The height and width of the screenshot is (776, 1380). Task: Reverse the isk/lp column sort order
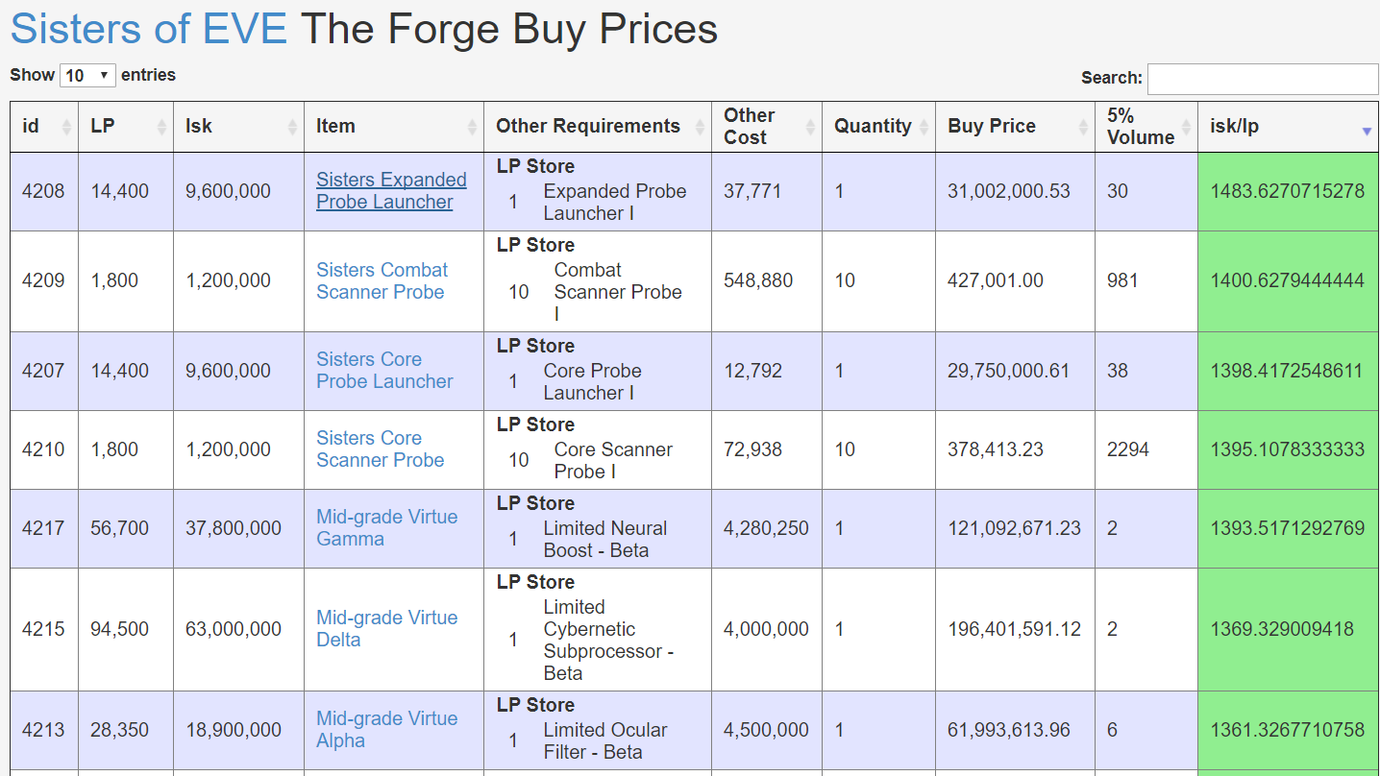(x=1288, y=127)
